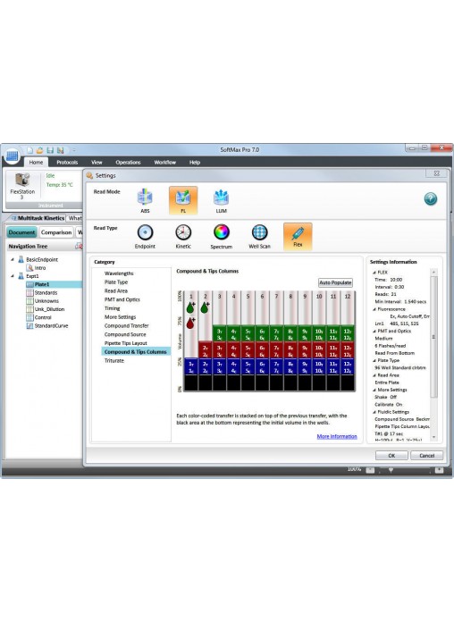Screen dimensions: 454x622
Task: Open the help question mark icon
Action: coord(431,198)
